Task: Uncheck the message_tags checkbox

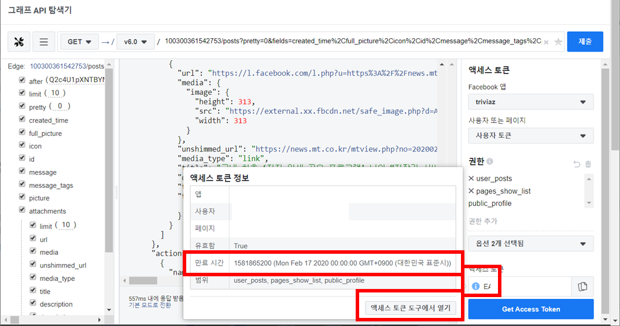Action: [x=22, y=184]
